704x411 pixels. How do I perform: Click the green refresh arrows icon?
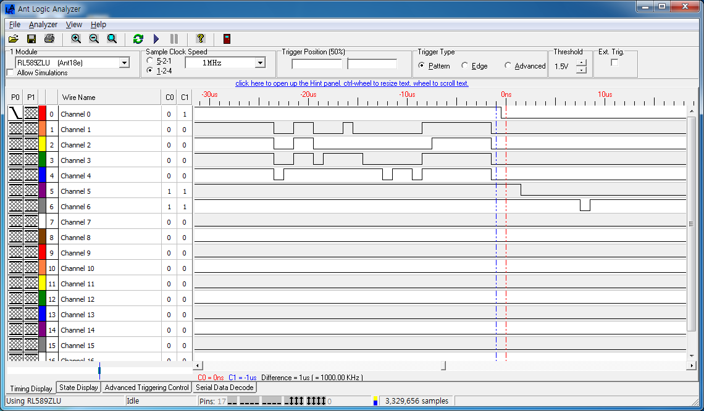pos(138,39)
